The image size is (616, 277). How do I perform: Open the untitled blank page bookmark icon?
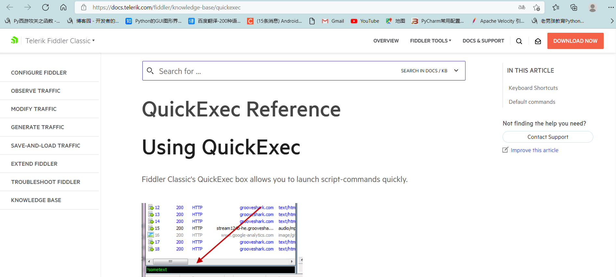pyautogui.click(x=312, y=21)
